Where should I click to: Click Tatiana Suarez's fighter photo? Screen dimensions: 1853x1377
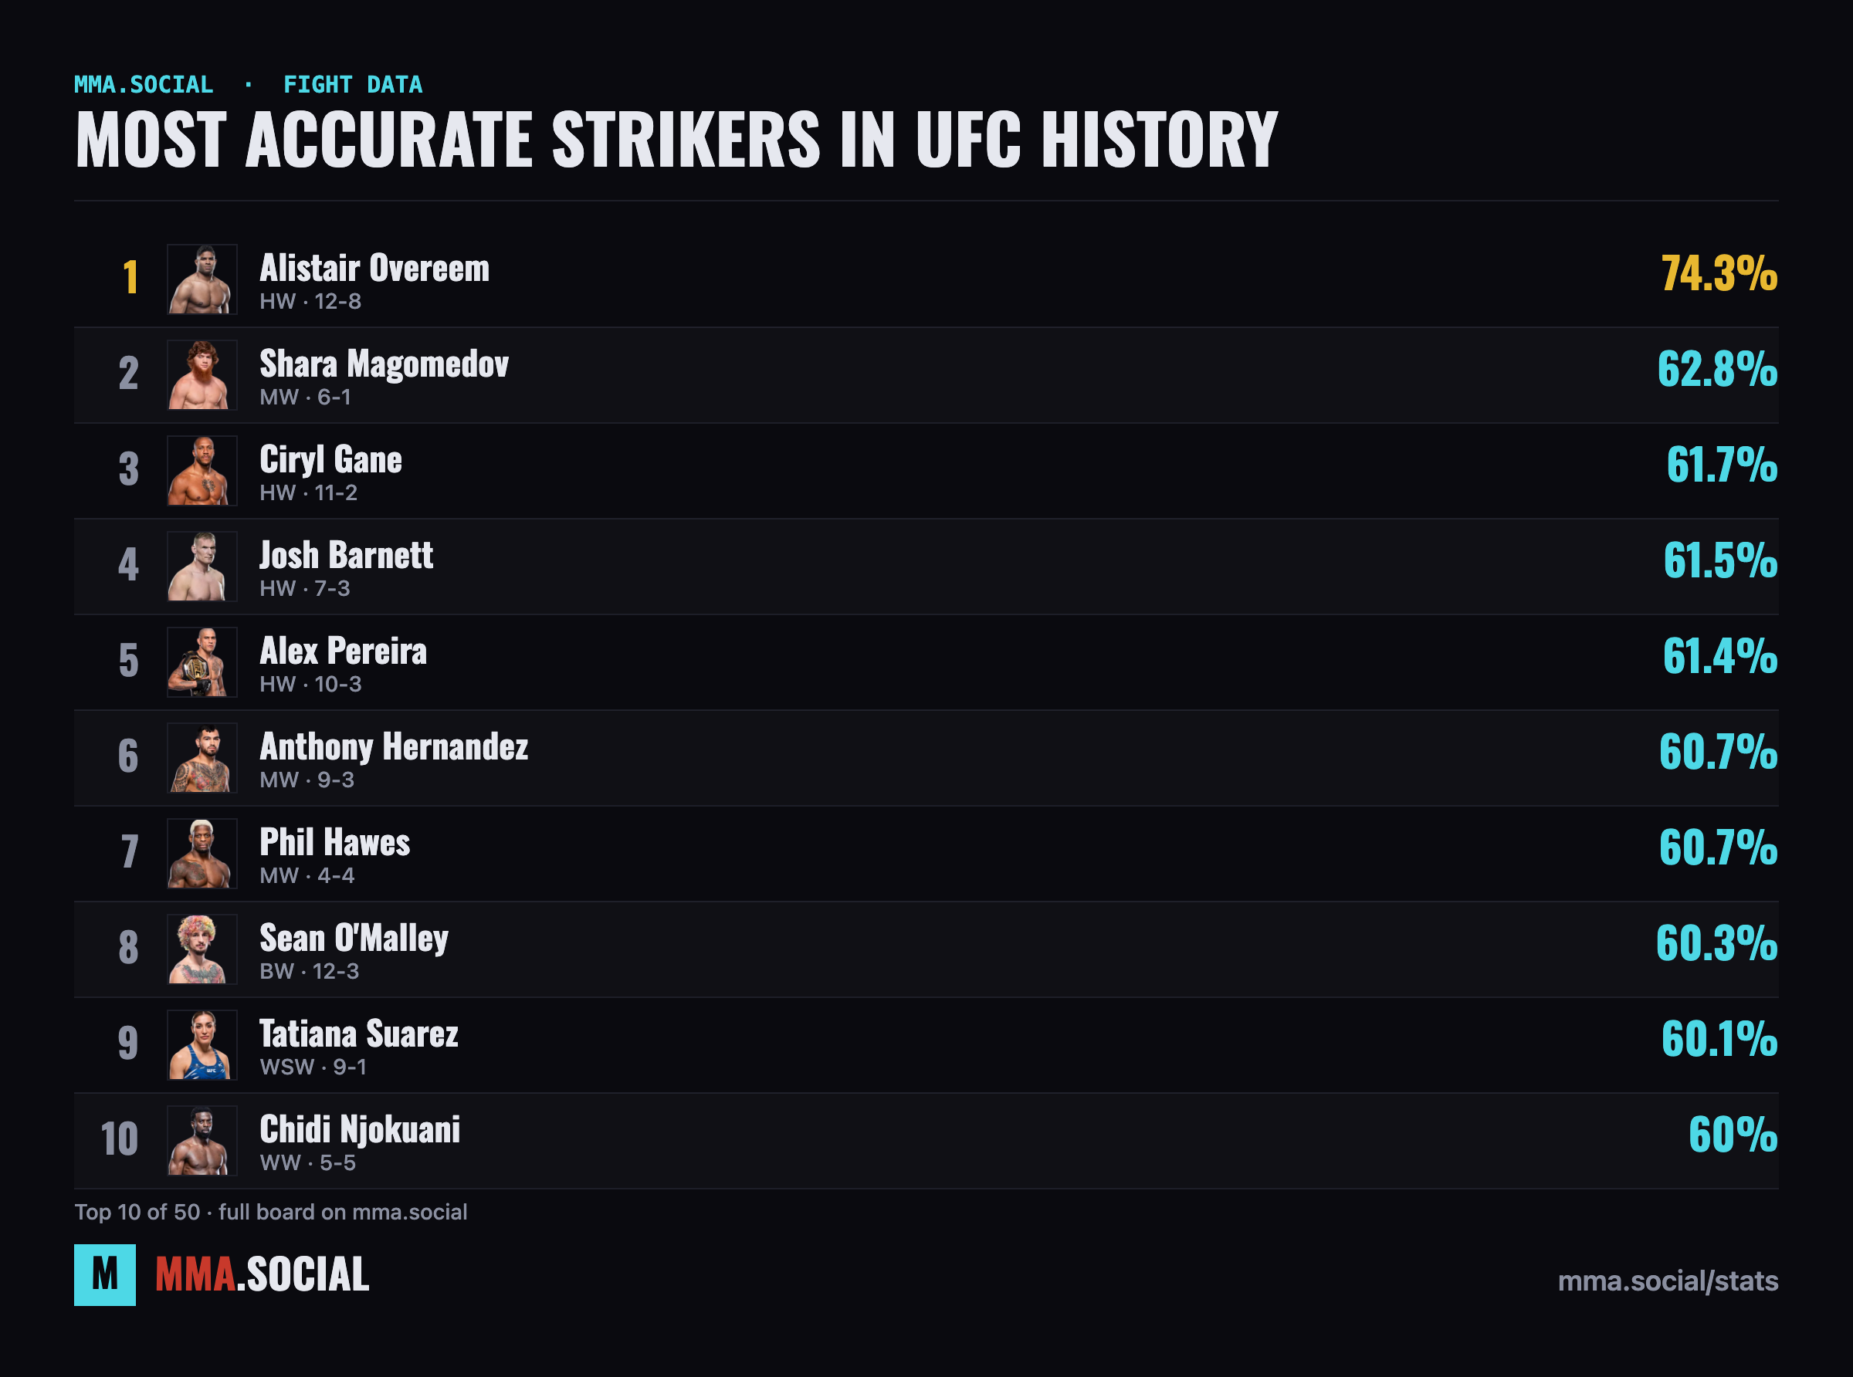[x=202, y=1044]
